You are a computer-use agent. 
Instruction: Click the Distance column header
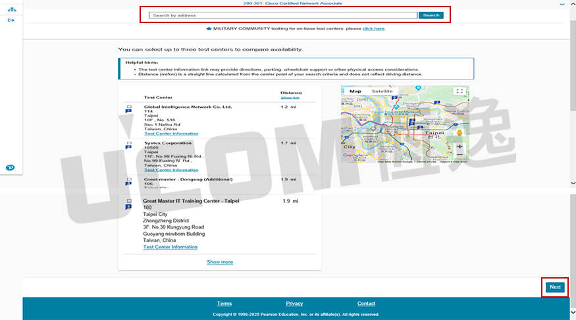pyautogui.click(x=291, y=93)
